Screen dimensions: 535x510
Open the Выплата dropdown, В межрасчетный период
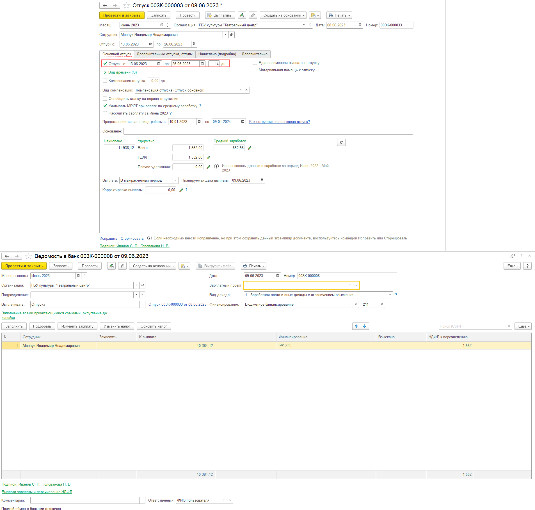(175, 180)
